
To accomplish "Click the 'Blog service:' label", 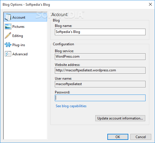I will pos(64,51).
